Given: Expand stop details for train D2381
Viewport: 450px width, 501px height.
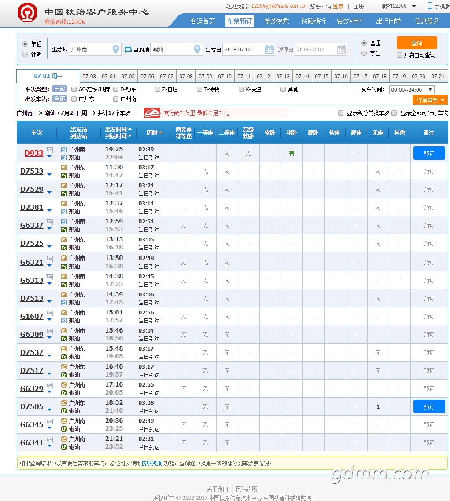Looking at the screenshot, I should pyautogui.click(x=49, y=211).
